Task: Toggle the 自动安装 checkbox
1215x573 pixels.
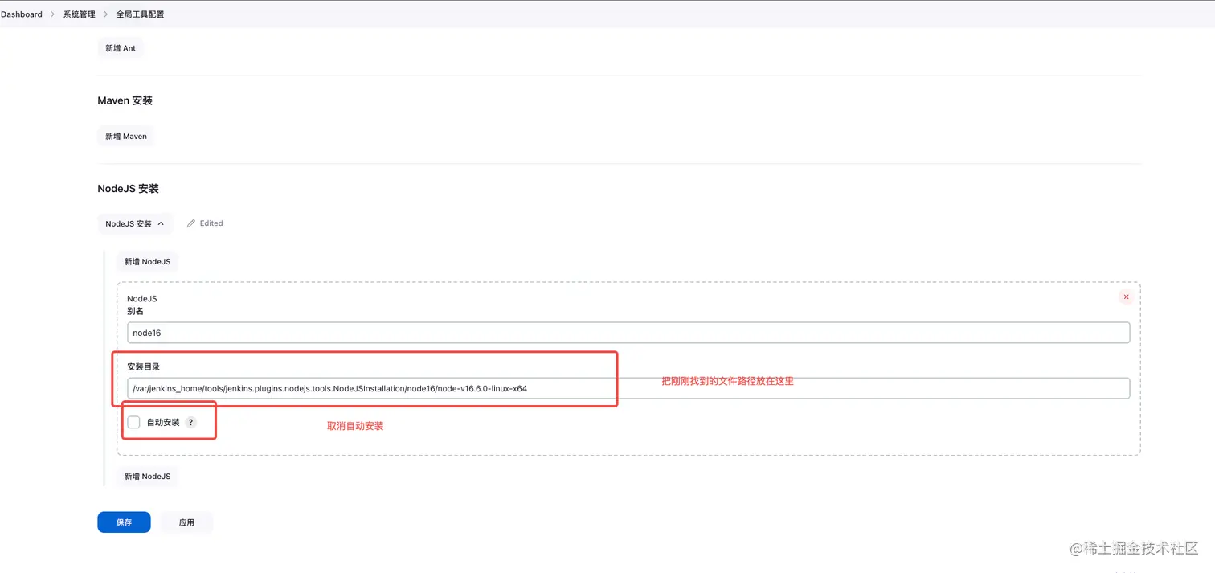Action: coord(134,422)
